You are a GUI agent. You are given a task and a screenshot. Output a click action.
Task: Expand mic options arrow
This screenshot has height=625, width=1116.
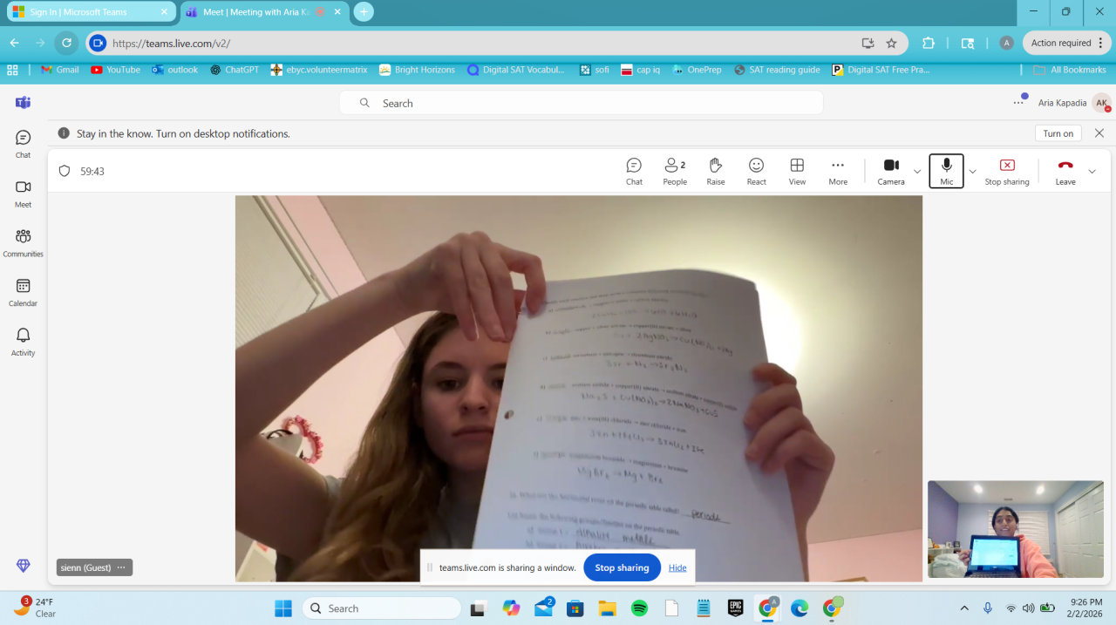973,172
